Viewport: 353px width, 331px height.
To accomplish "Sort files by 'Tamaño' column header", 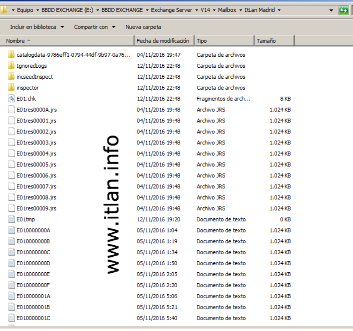I will coord(266,41).
